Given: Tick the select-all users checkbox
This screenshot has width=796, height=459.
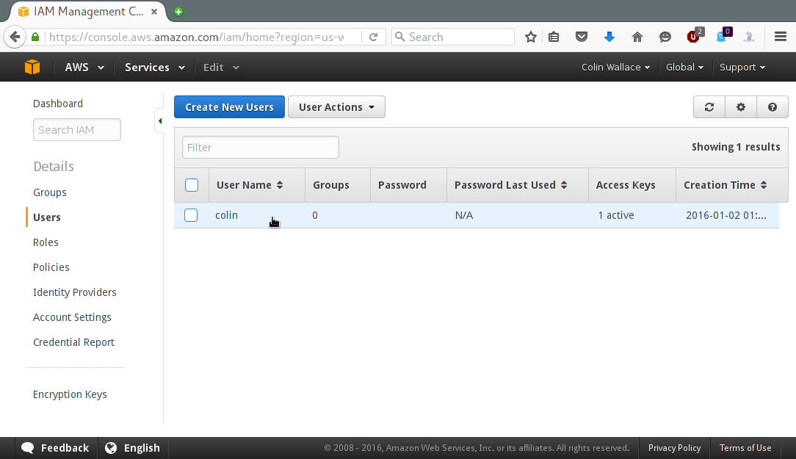Looking at the screenshot, I should point(192,185).
